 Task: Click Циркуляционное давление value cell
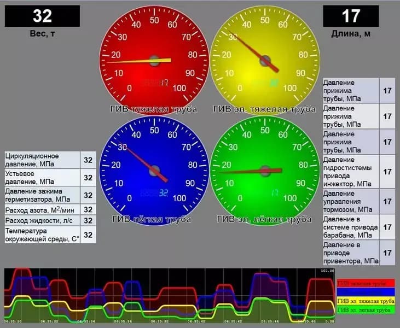(x=88, y=160)
